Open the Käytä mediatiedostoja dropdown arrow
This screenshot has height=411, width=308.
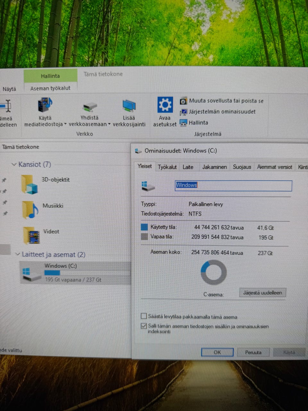pos(65,124)
